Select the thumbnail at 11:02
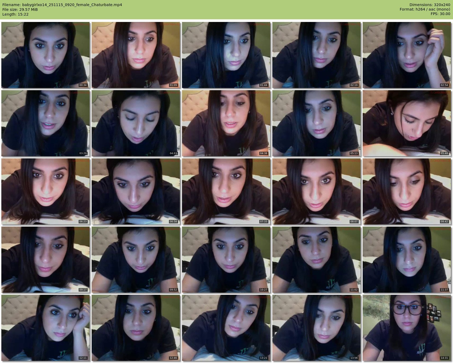 pos(316,260)
